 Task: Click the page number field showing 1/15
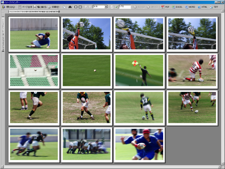coord(124,7)
